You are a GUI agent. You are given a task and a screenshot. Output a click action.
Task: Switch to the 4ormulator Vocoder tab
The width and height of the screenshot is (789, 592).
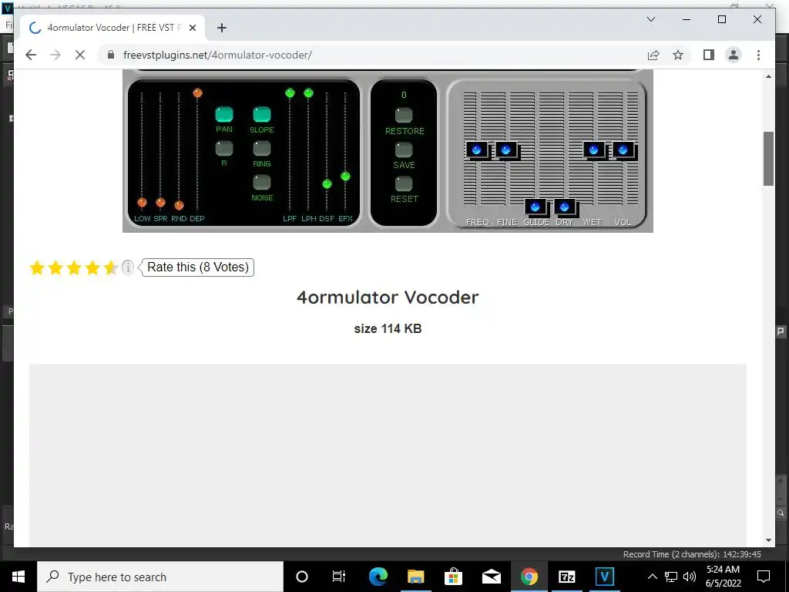point(112,28)
